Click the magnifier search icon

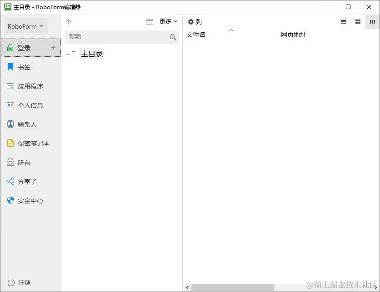tap(173, 37)
